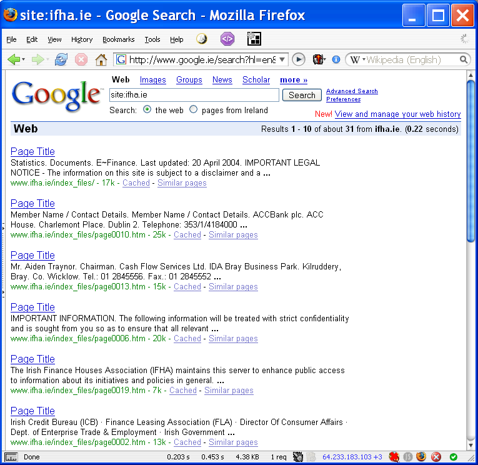Open the Bookmarks menu
Screen dimensions: 478x465
(118, 39)
